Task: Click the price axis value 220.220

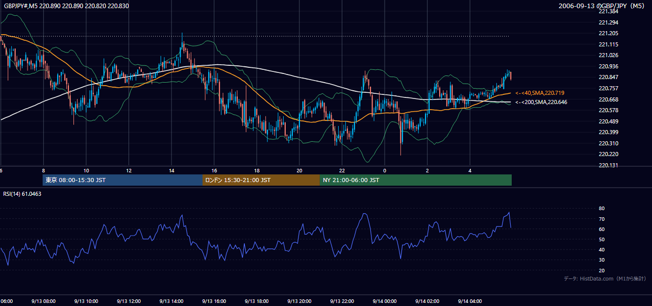Action: (x=608, y=154)
